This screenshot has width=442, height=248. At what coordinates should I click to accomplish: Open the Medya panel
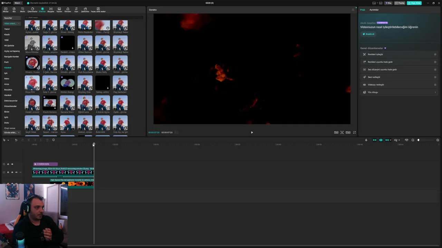tap(6, 10)
